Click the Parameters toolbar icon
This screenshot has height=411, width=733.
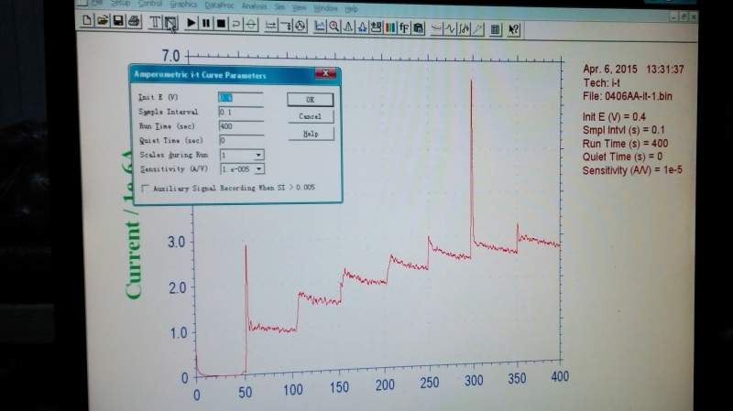170,22
